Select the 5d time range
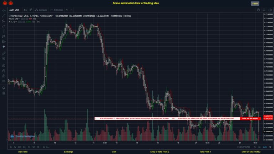This screenshot has height=154, width=274. [34, 147]
